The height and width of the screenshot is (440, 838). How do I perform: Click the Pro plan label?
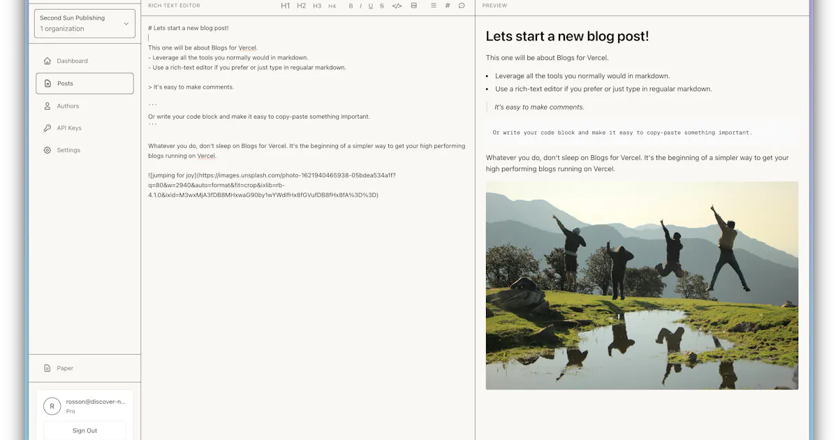71,411
